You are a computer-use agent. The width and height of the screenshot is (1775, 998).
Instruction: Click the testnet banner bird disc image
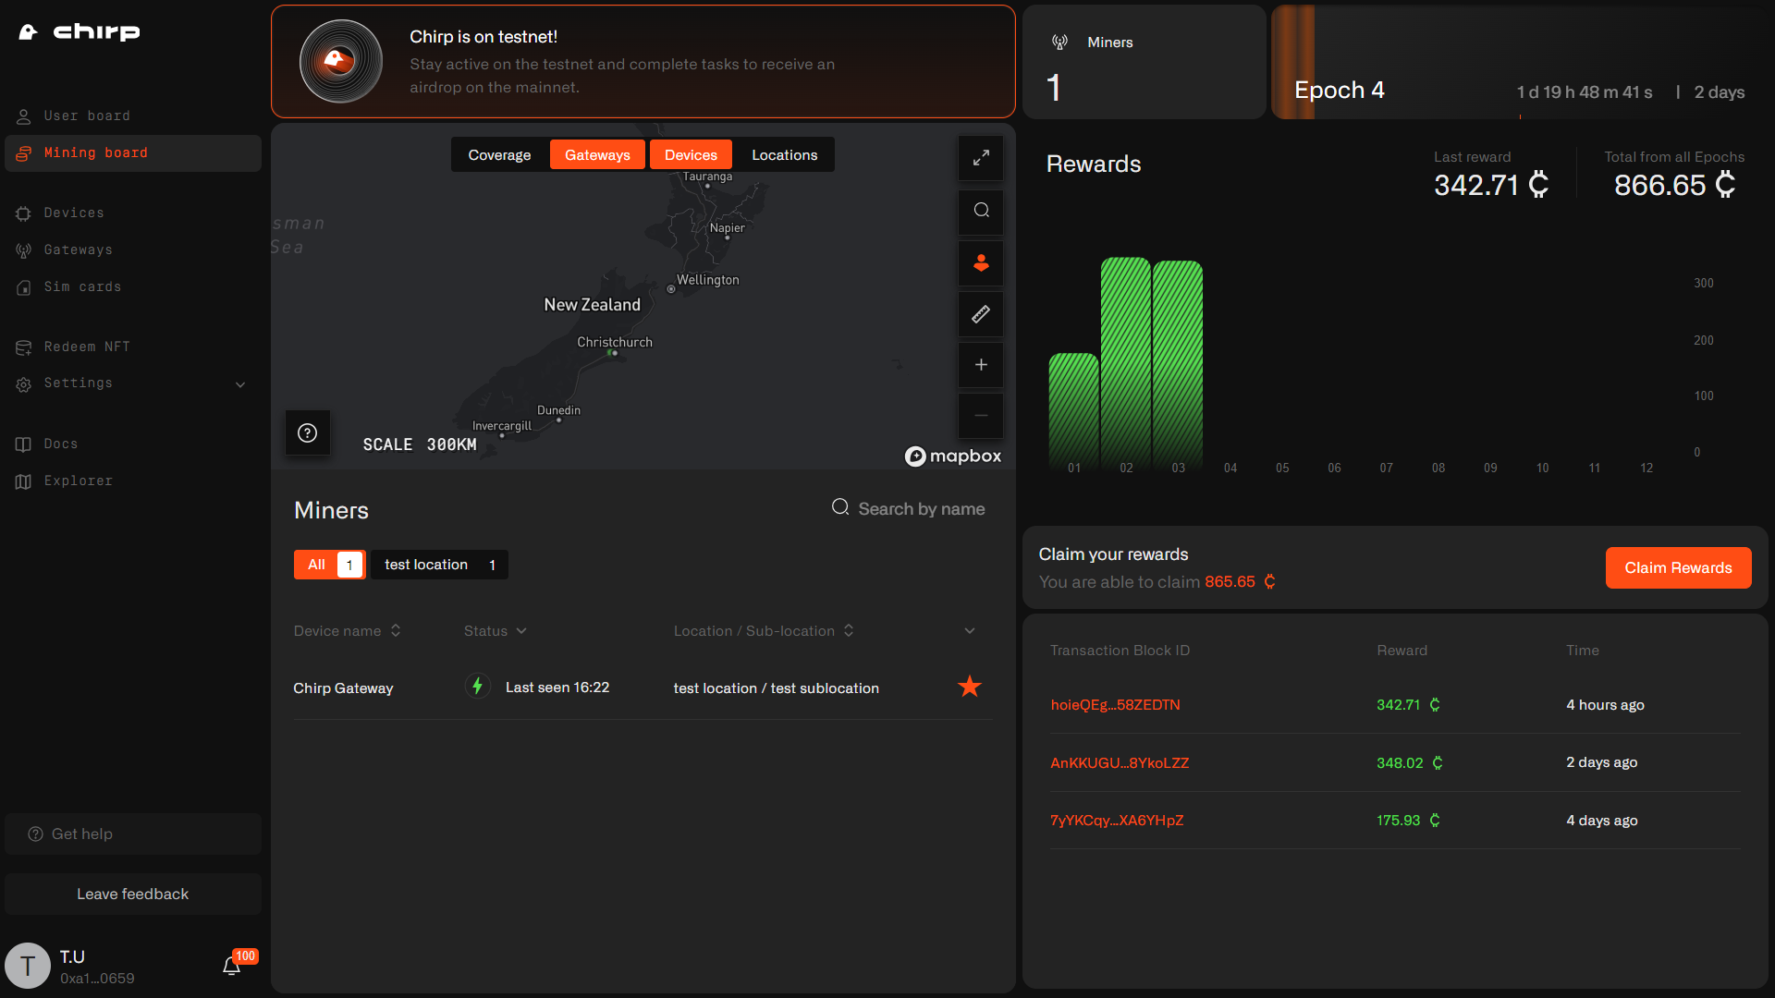(x=341, y=61)
